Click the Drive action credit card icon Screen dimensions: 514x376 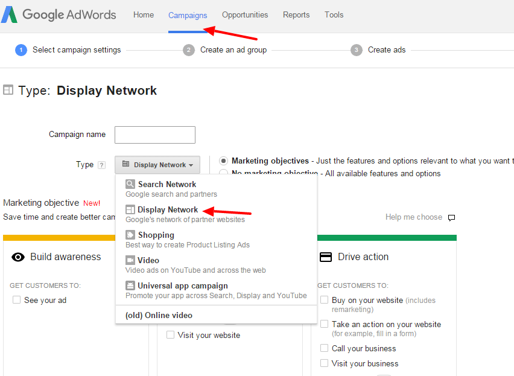point(326,257)
